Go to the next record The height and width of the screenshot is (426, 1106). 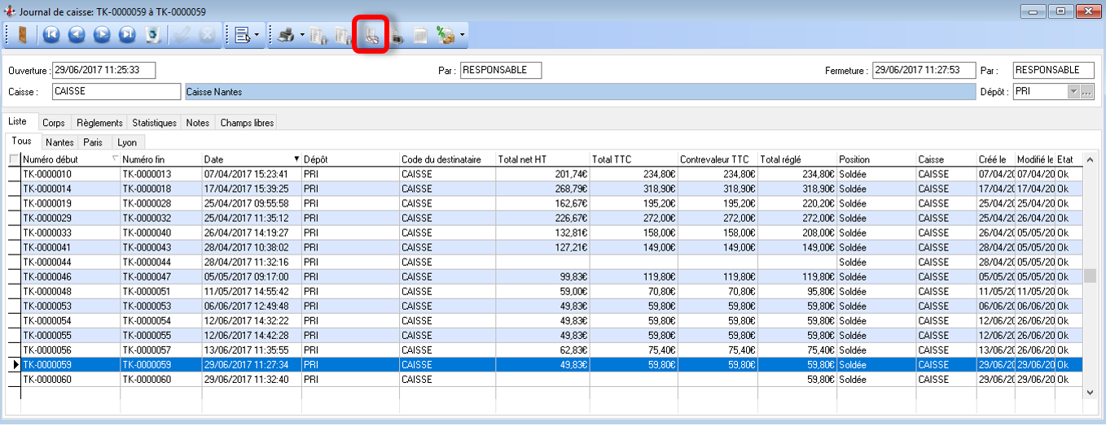[x=102, y=35]
